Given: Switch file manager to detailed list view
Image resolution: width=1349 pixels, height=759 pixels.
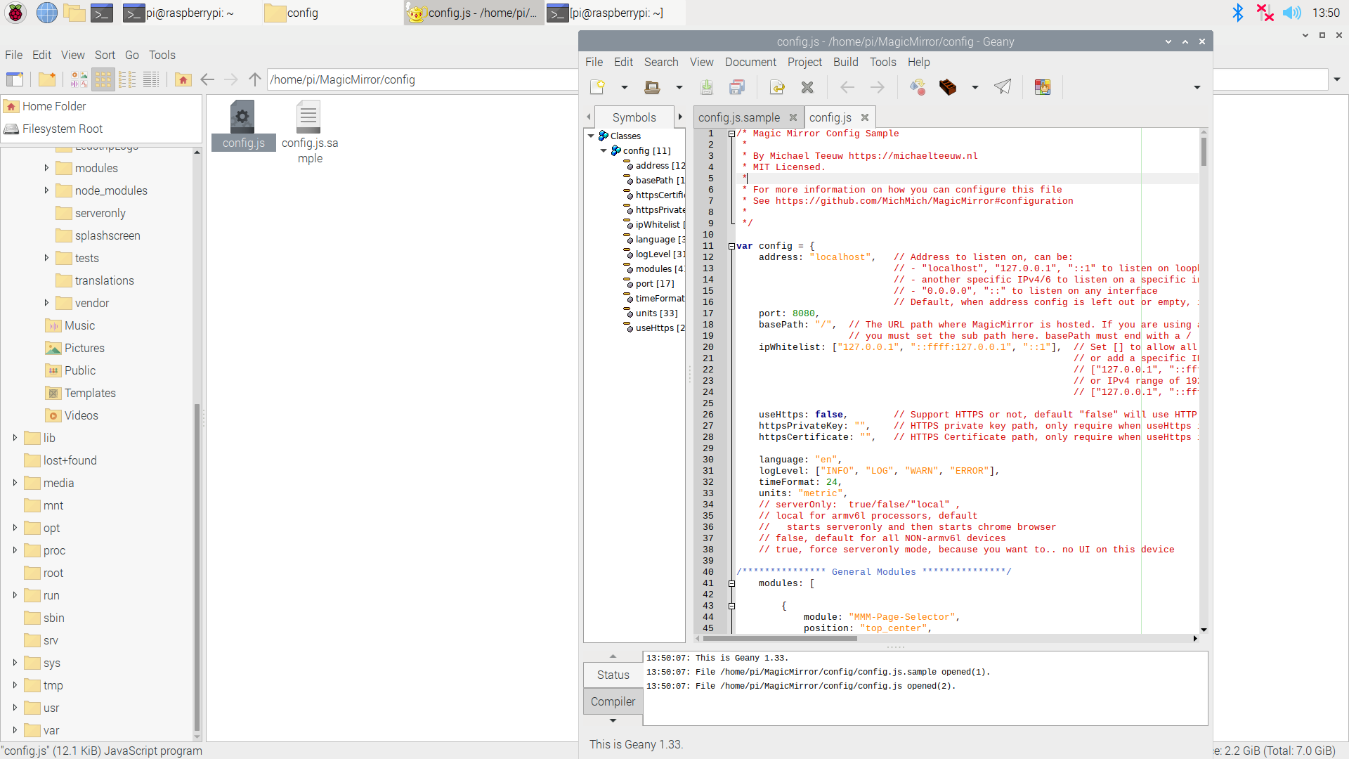Looking at the screenshot, I should (x=151, y=79).
